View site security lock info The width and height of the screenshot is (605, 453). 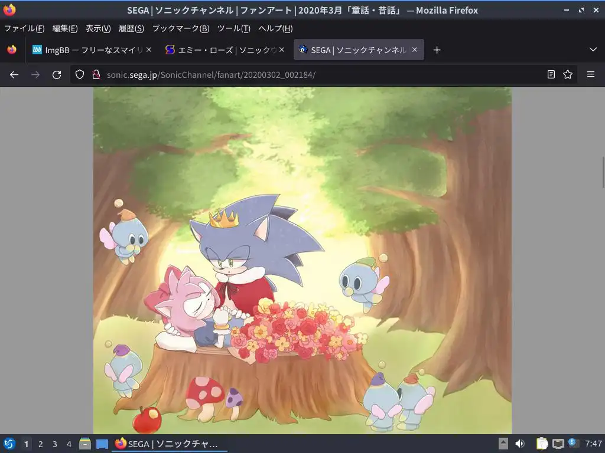click(96, 75)
